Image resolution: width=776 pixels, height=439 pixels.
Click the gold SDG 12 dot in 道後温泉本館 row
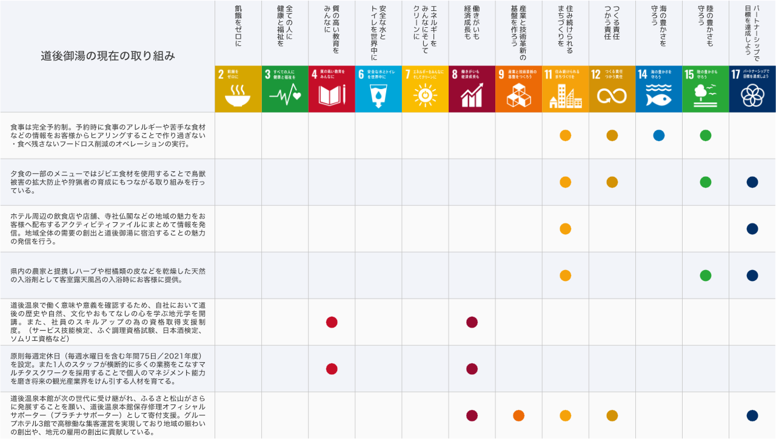612,415
